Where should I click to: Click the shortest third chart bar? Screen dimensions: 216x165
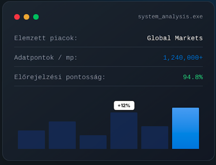[93, 142]
